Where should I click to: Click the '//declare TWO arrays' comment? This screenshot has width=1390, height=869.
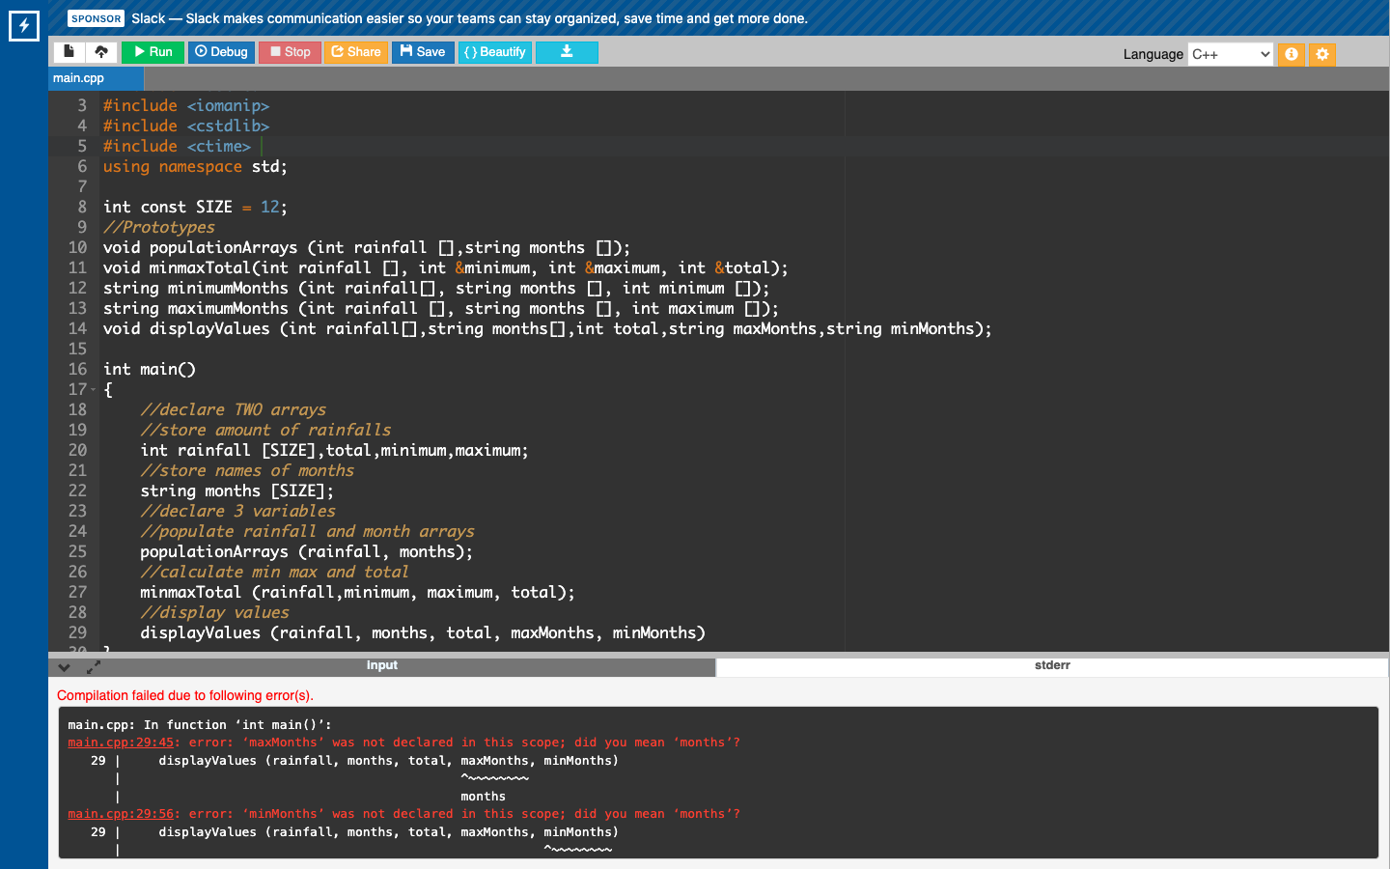234,409
